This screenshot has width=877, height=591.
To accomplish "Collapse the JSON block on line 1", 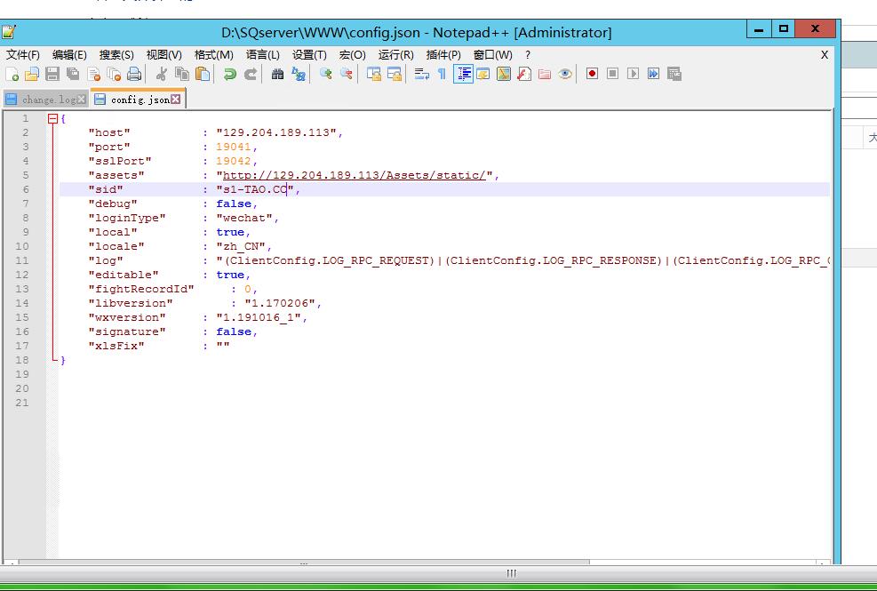I will (x=52, y=118).
